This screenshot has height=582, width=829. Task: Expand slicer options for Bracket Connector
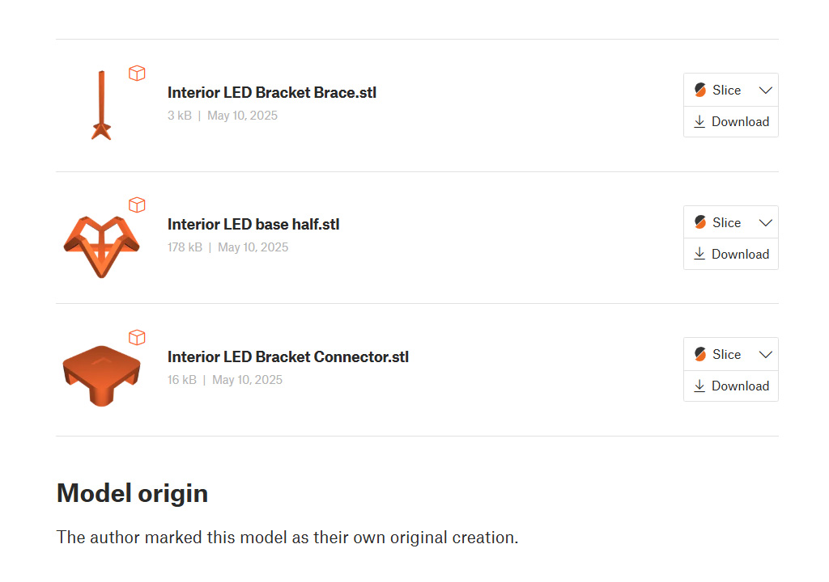tap(765, 354)
